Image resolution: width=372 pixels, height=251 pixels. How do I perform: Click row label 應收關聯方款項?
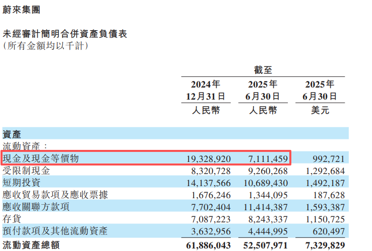[36, 207]
